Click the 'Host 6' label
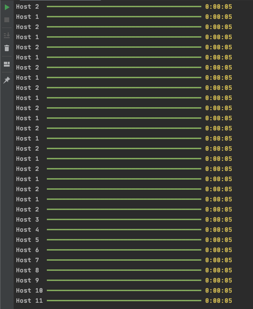Viewport: 253px width, 309px height. [x=28, y=250]
